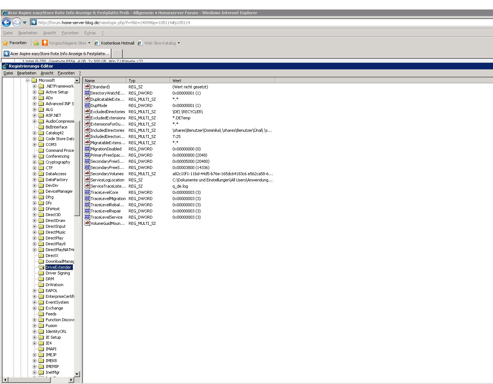This screenshot has width=493, height=384.
Task: Select the SecondaryVolumes value icon
Action: 87,174
